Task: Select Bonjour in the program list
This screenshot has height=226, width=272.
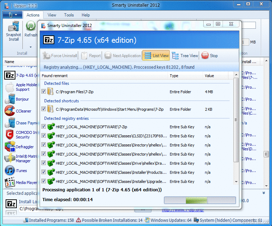Action: tap(22, 99)
